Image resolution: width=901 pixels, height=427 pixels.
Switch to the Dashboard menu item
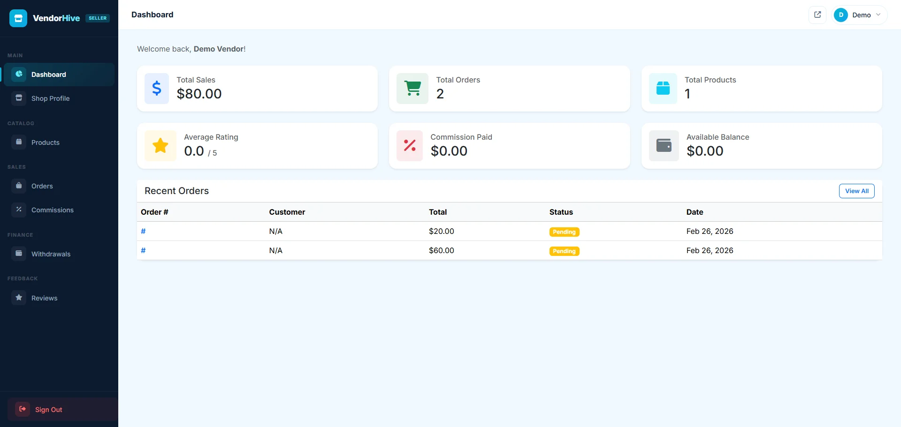pos(48,74)
